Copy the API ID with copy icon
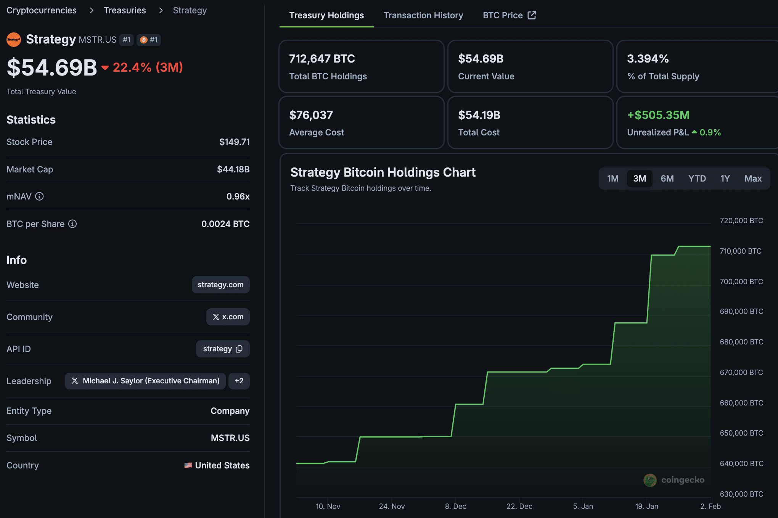 pyautogui.click(x=239, y=349)
